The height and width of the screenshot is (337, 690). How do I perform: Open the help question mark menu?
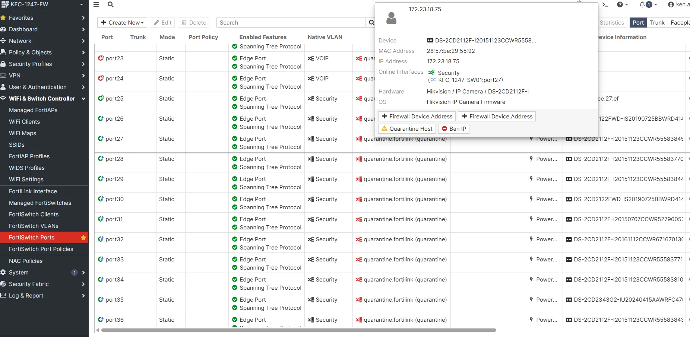622,4
